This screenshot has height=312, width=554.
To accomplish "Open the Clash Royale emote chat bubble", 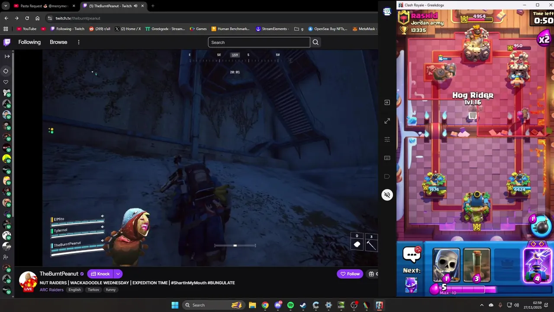I will 412,254.
